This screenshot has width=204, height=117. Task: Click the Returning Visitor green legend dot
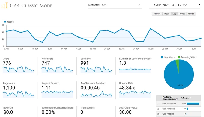coord(179,57)
